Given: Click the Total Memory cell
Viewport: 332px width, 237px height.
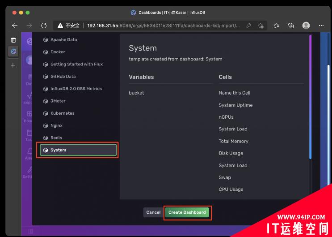Looking at the screenshot, I should (x=234, y=141).
